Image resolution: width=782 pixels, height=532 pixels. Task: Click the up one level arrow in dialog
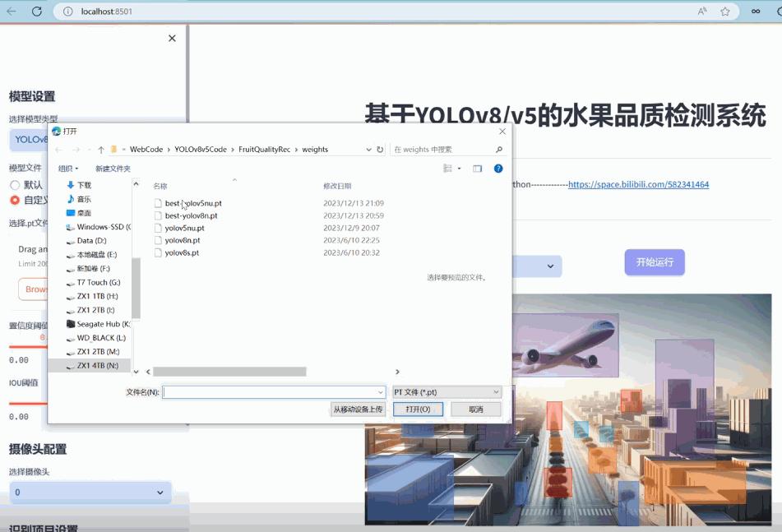coord(99,149)
